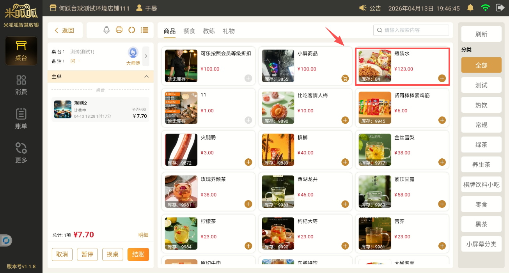Add 瓶装水 with its plus icon
Viewport: 509px width, 273px height.
tap(442, 78)
